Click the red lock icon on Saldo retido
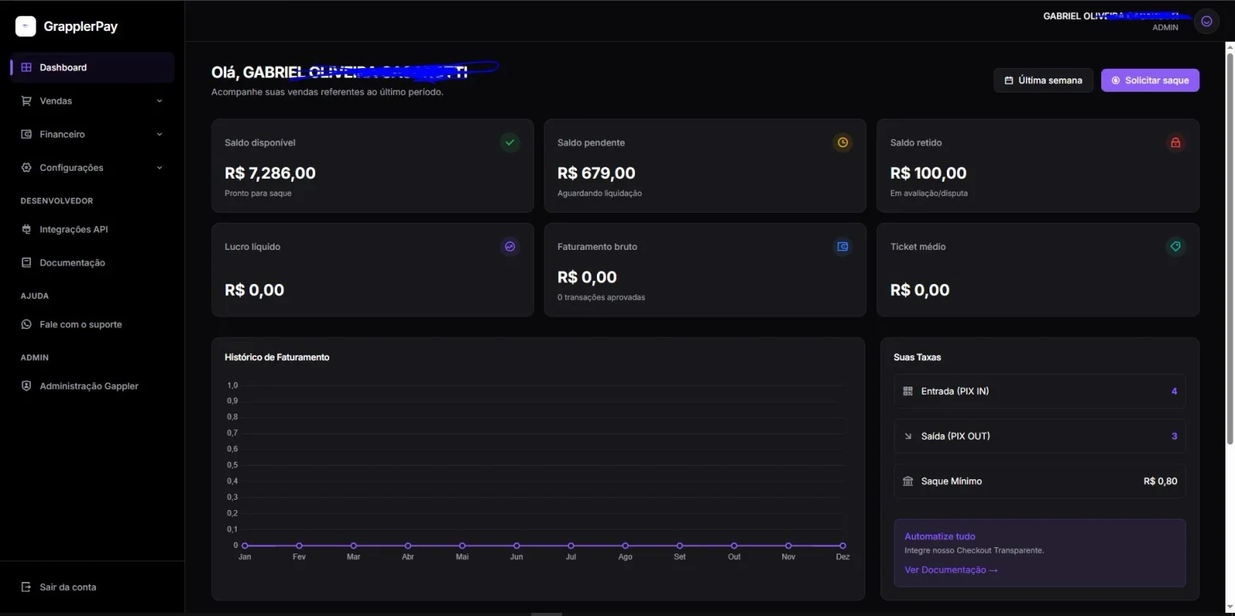The image size is (1235, 616). [x=1176, y=142]
